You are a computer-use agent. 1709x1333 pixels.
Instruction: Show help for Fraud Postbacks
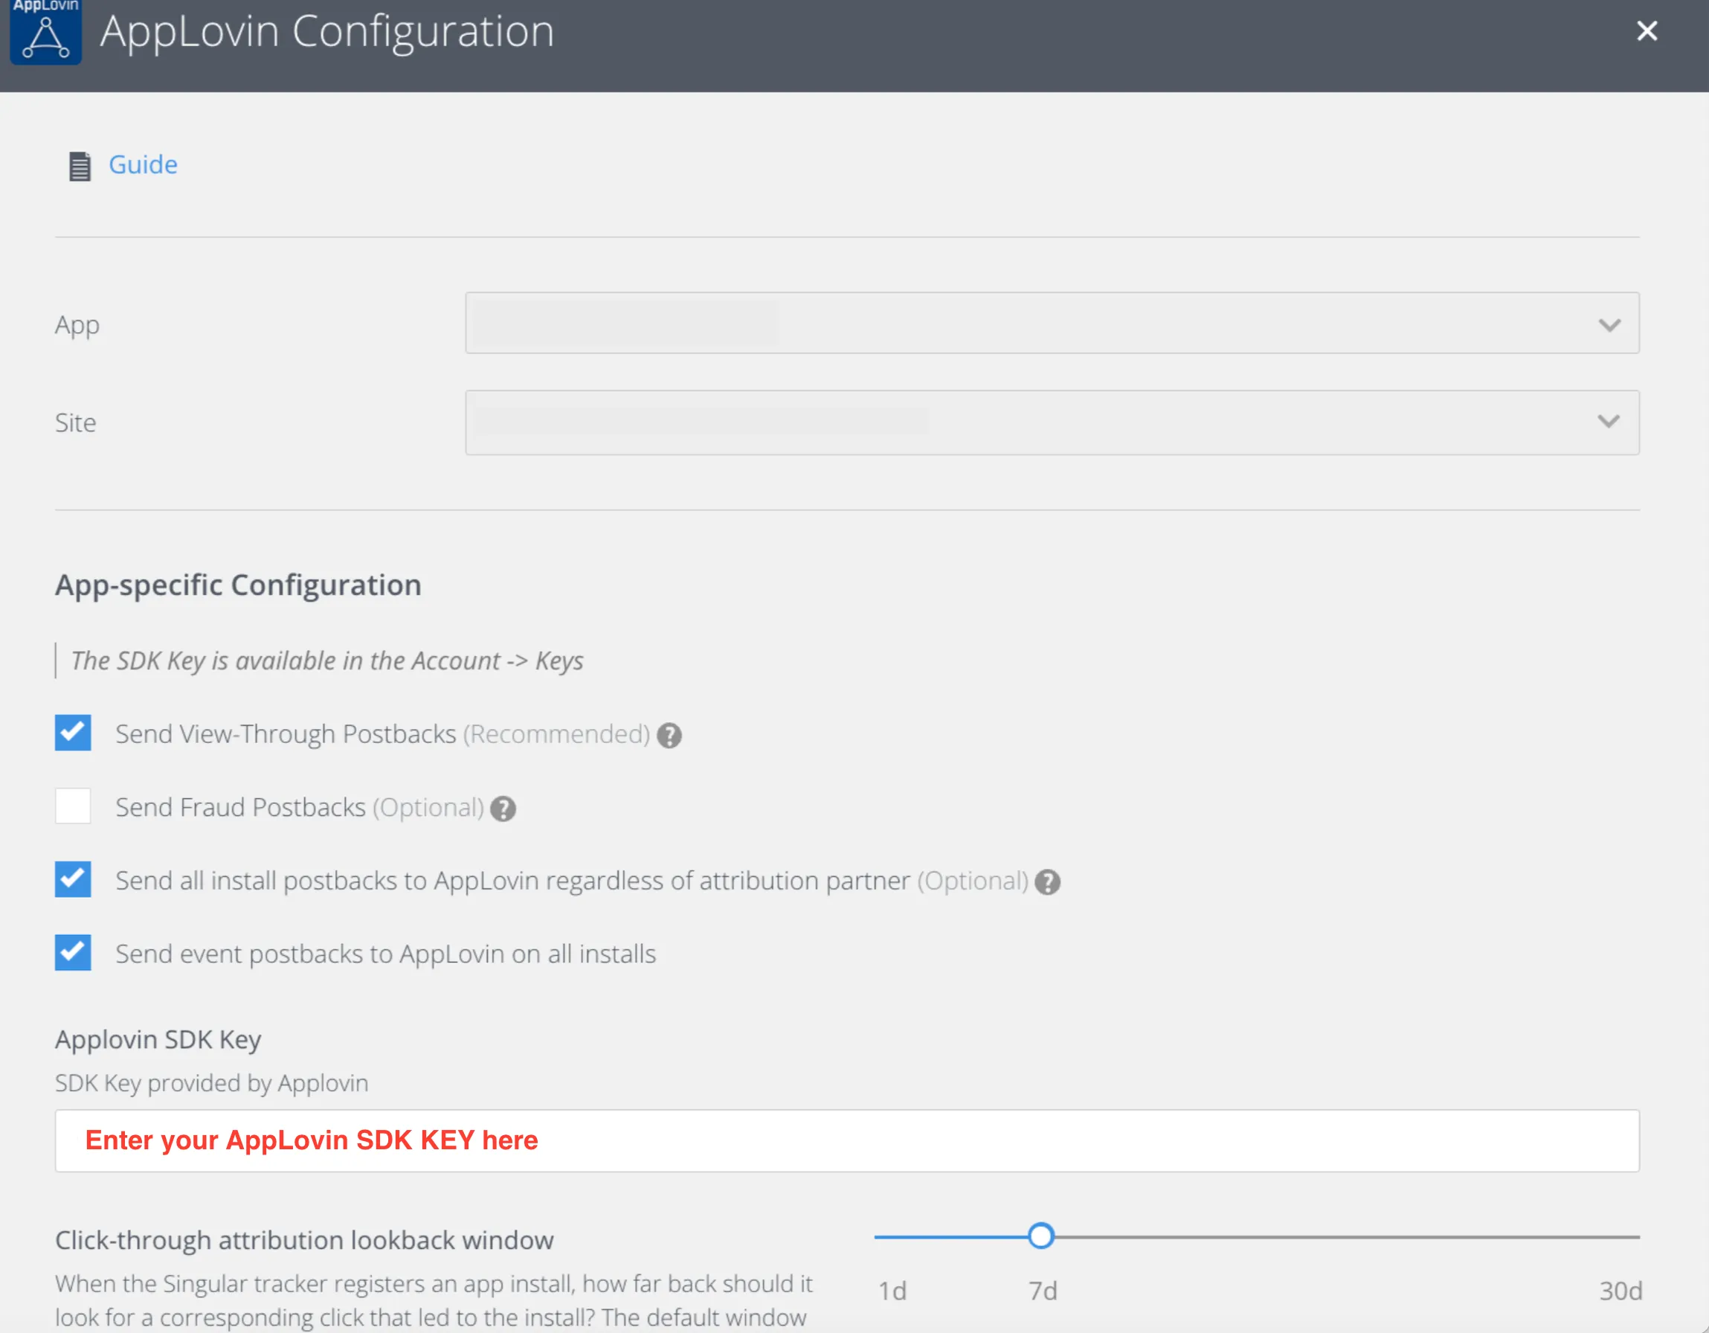click(503, 809)
